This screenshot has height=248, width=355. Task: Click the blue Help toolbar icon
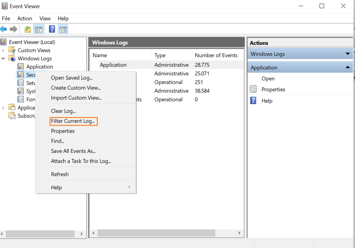(52, 29)
